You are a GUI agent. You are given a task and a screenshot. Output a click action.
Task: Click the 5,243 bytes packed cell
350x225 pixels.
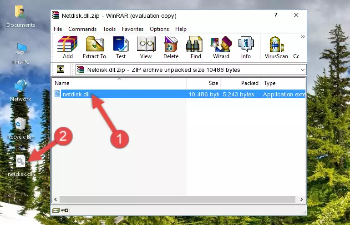point(238,95)
